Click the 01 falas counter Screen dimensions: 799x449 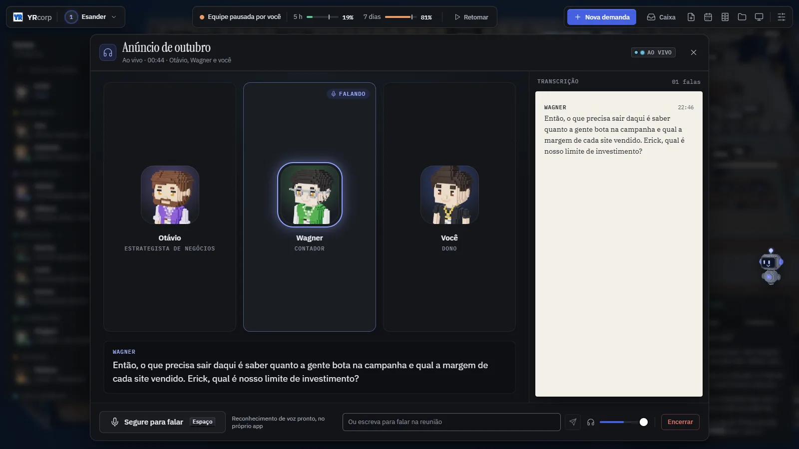[686, 82]
